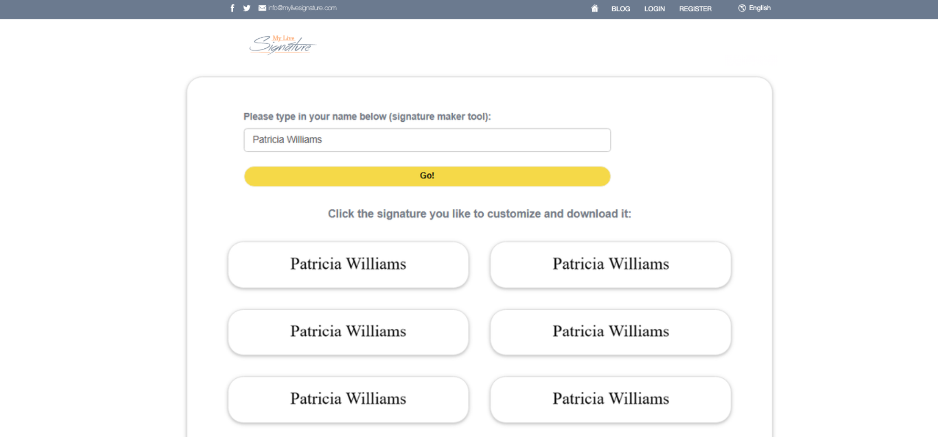The width and height of the screenshot is (938, 437).
Task: Open the English language selector
Action: (759, 8)
